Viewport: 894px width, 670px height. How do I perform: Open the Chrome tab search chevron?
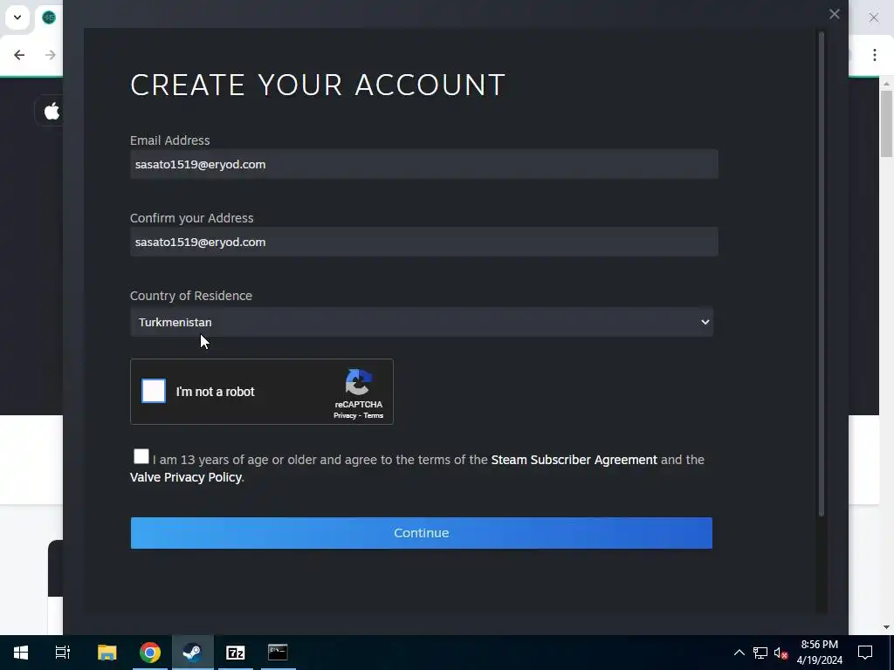click(17, 17)
